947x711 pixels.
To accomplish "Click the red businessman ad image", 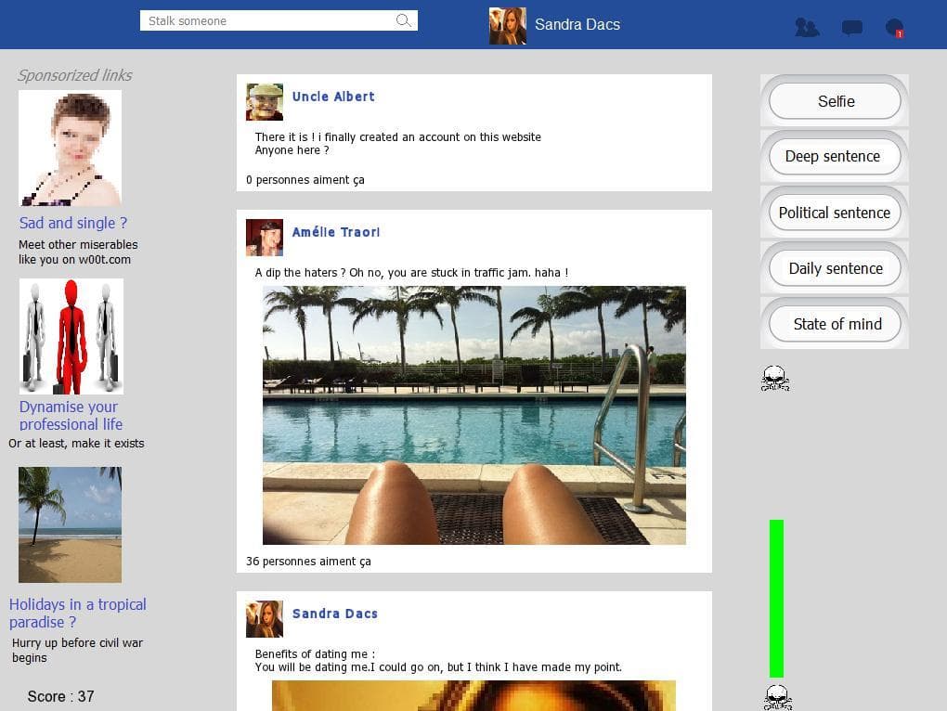I will click(x=71, y=336).
